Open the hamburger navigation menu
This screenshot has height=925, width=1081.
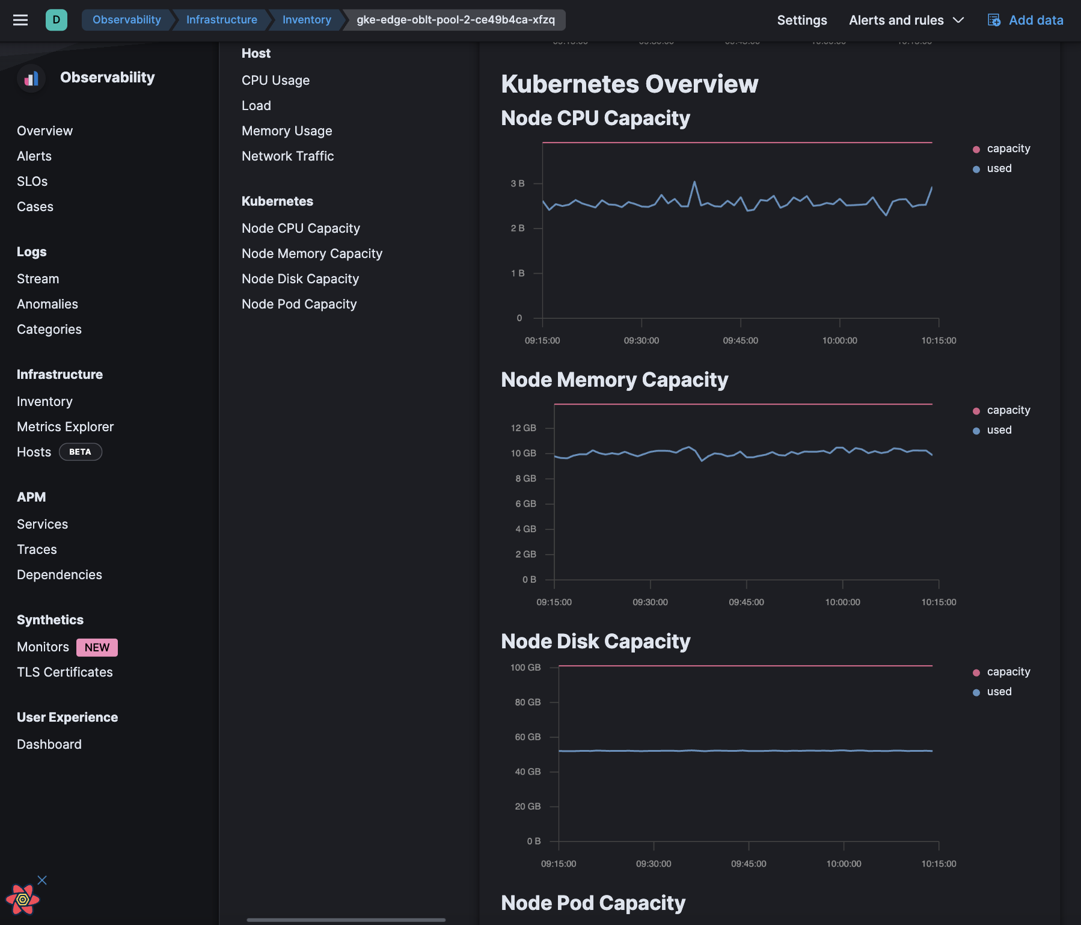click(20, 20)
